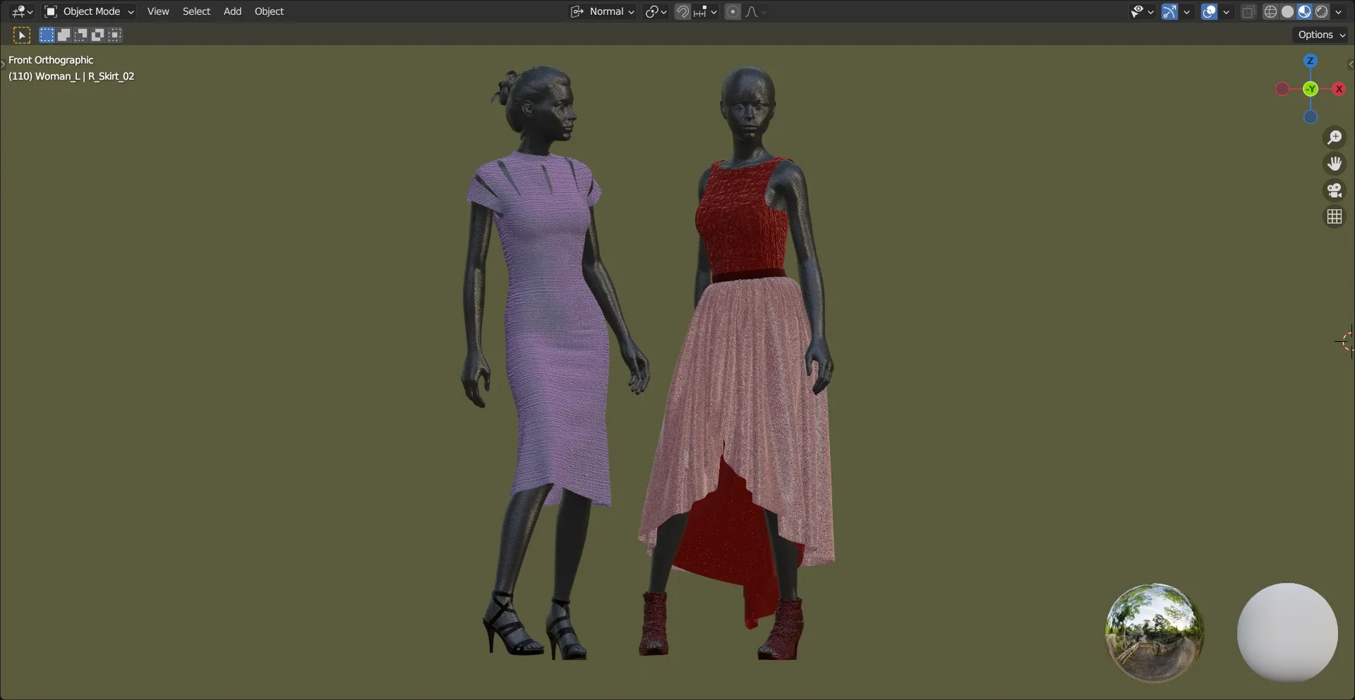Screen dimensions: 1355x700
Task: Open the object visibility and selectability dropdown
Action: [x=1142, y=11]
